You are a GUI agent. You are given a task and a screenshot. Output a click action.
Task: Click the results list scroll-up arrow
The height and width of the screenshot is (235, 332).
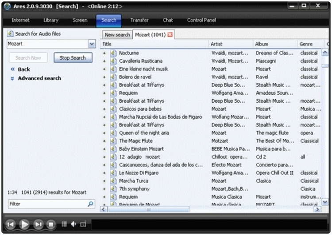coord(325,52)
